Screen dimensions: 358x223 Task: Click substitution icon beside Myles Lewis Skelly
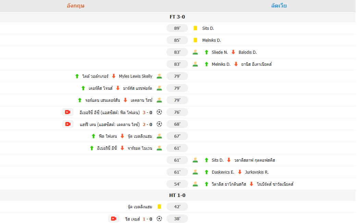pyautogui.click(x=159, y=76)
